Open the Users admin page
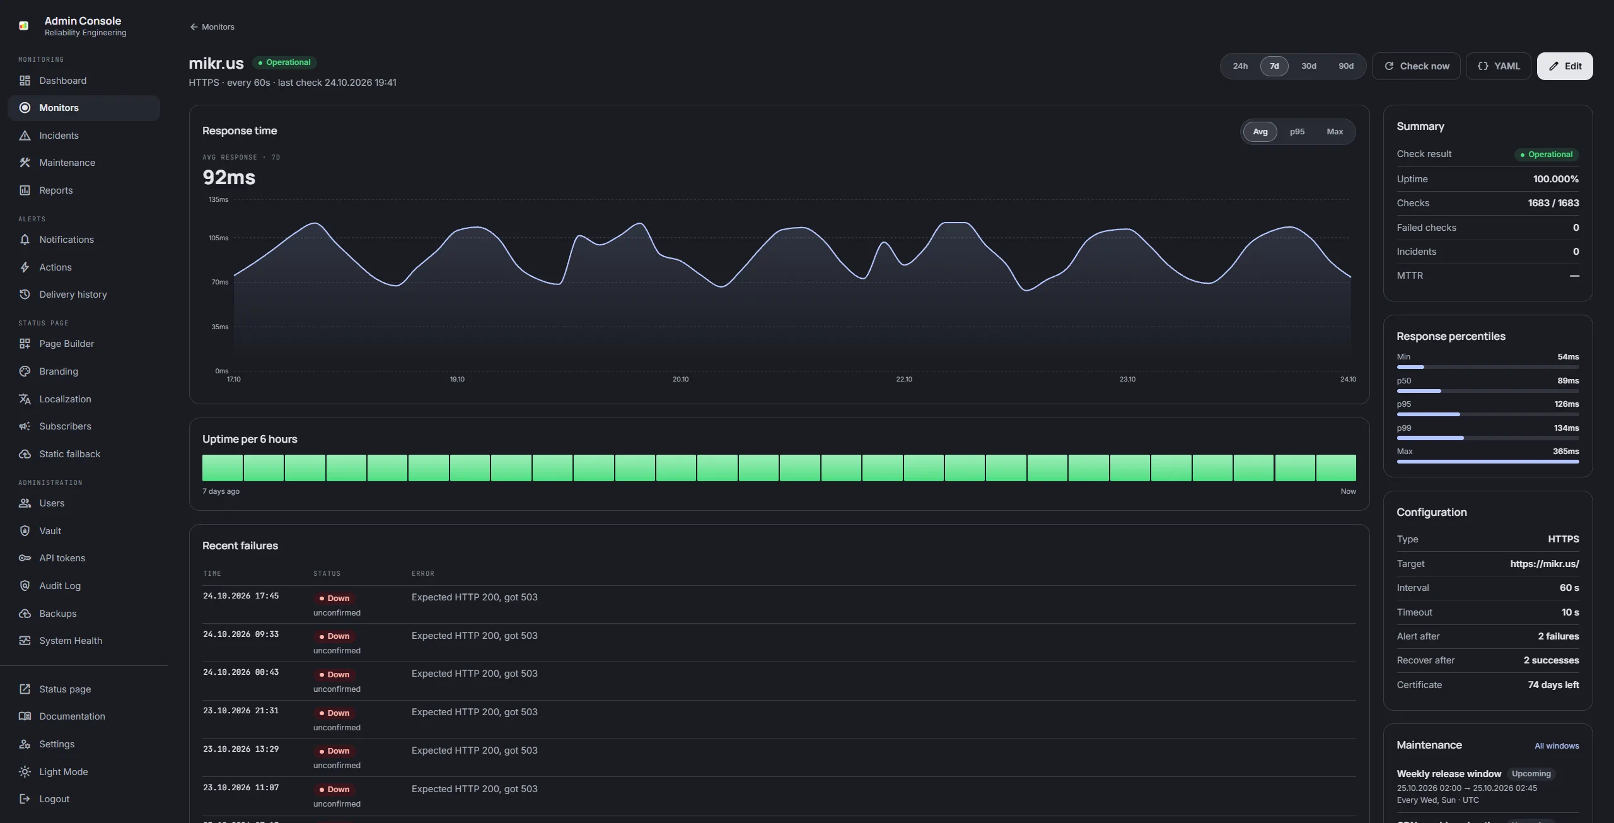The height and width of the screenshot is (823, 1614). pyautogui.click(x=84, y=503)
